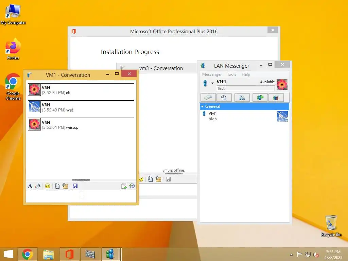
Task: Open the Tools menu in LAN Messenger
Action: click(231, 74)
